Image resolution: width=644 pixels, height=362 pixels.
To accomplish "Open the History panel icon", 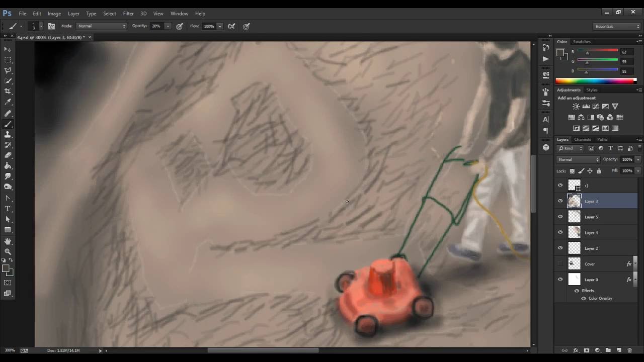I will click(546, 48).
